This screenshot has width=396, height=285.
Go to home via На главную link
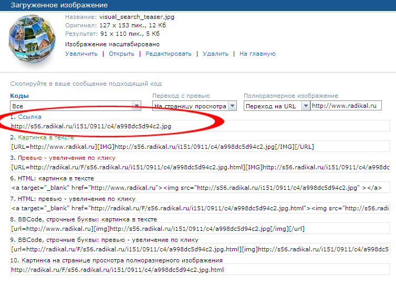(257, 54)
